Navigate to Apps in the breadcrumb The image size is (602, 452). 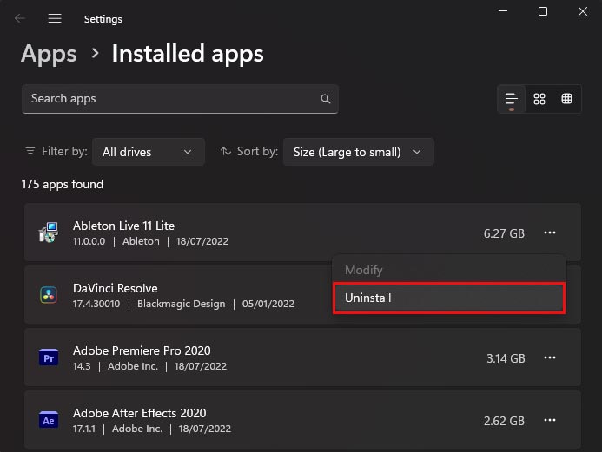(x=49, y=54)
